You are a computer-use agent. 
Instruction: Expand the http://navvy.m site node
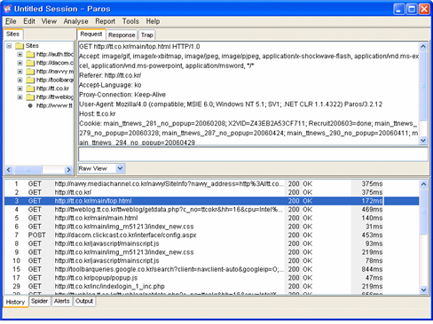[20, 72]
